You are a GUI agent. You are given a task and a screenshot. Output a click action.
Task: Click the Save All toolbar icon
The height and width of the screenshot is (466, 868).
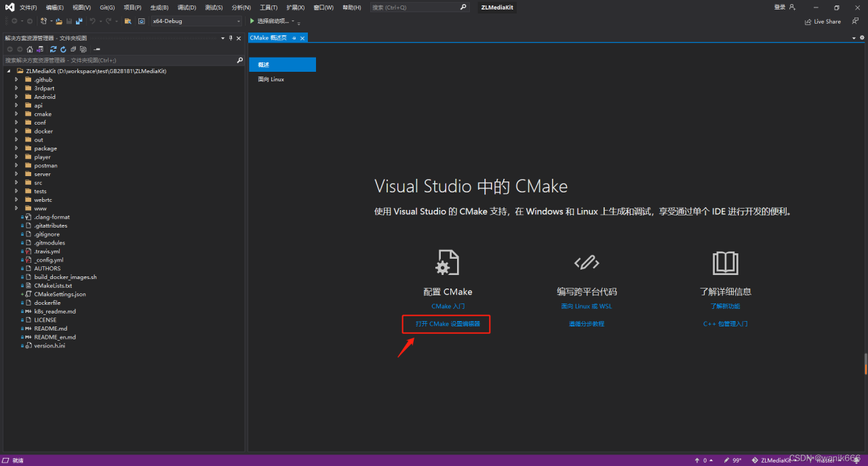(79, 21)
